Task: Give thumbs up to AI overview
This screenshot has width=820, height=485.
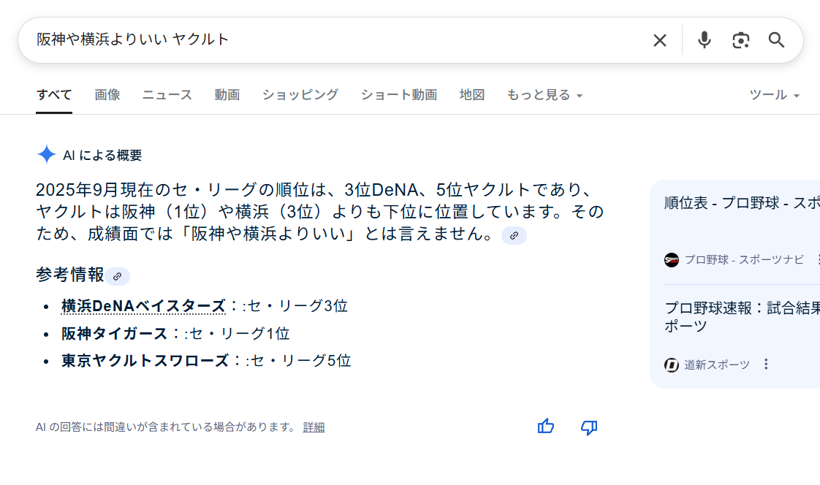Action: (x=546, y=427)
